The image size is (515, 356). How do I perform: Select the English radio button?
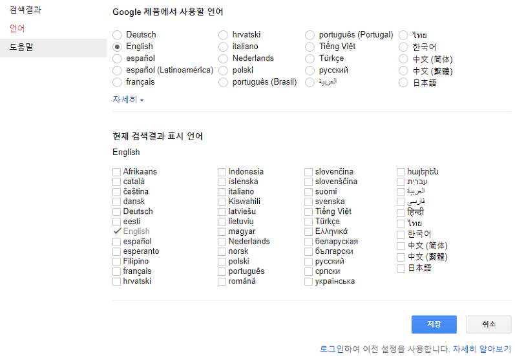117,47
